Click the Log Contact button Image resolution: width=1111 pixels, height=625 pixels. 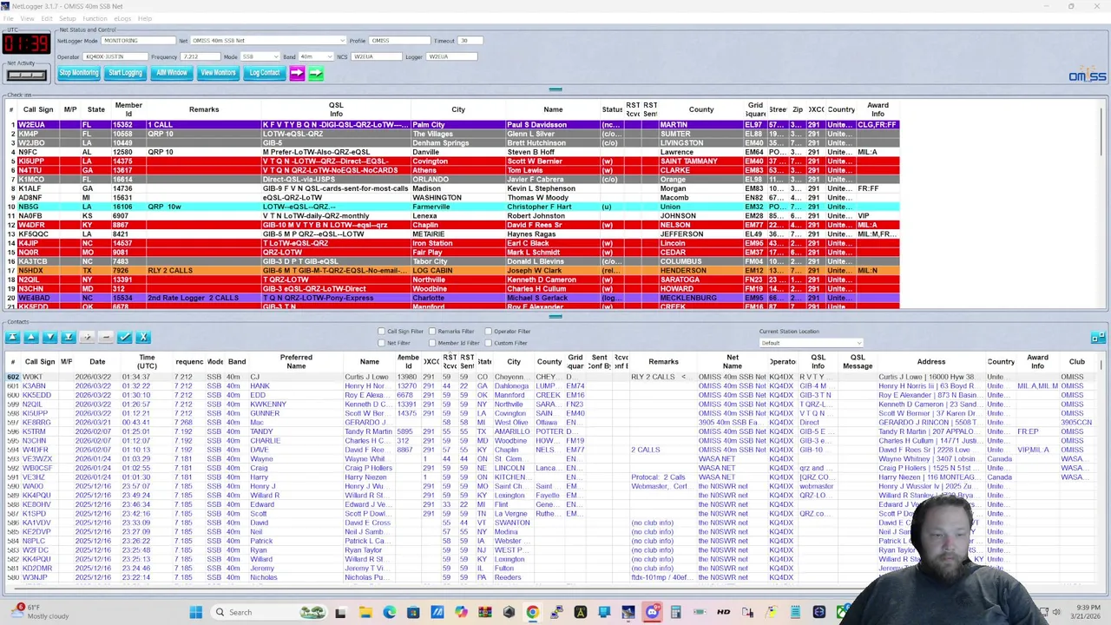(x=265, y=73)
